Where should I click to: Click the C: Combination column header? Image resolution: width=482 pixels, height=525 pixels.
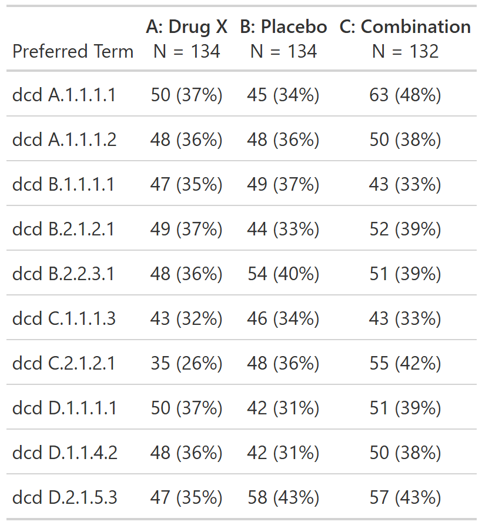(x=405, y=27)
